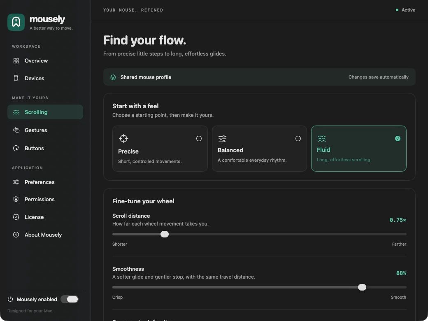Open the Overview section
The width and height of the screenshot is (428, 321).
point(45,60)
